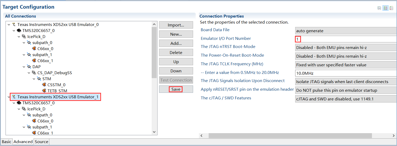Click the C66xx_1 core icon under Emulator_0

pos(34,61)
